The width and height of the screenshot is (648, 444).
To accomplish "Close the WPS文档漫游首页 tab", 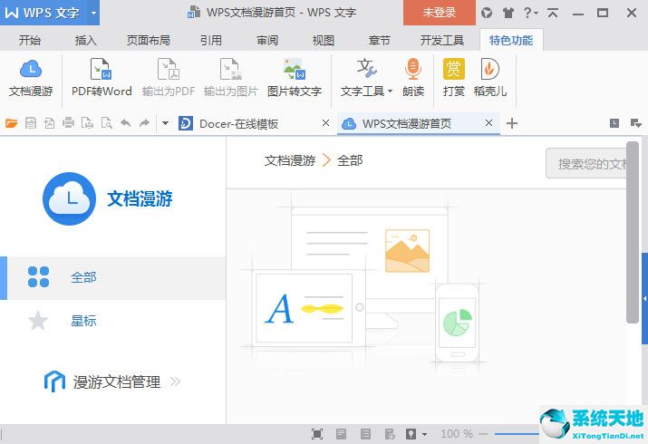I will [488, 122].
